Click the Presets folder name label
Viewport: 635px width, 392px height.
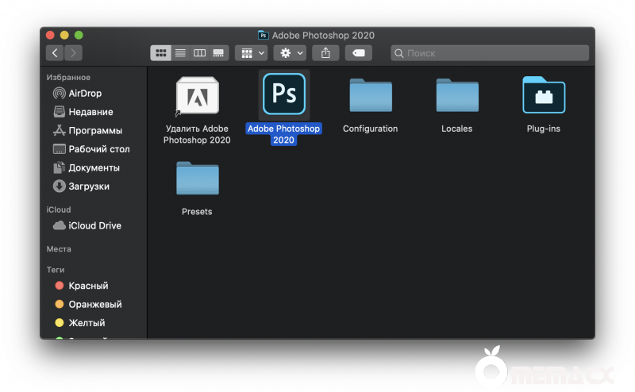point(197,212)
